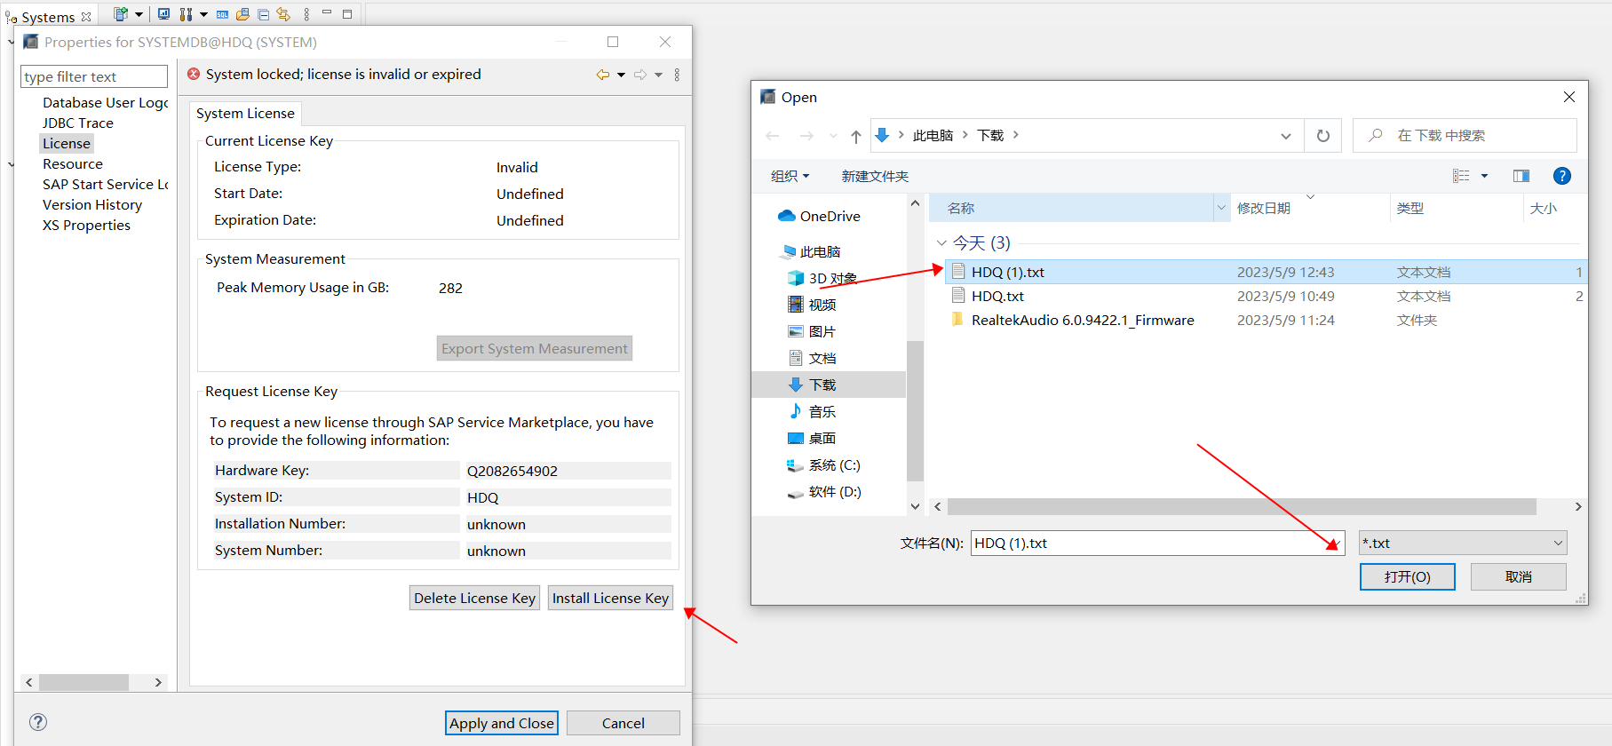The image size is (1612, 746).
Task: Click the System License tab
Action: 245,113
